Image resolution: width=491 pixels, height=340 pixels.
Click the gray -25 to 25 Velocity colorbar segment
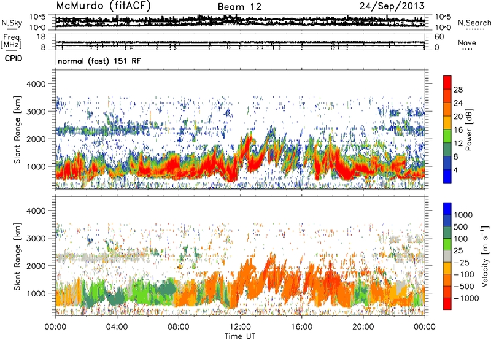pyautogui.click(x=447, y=257)
